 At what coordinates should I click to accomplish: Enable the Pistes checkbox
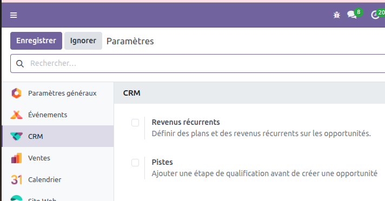pos(135,163)
